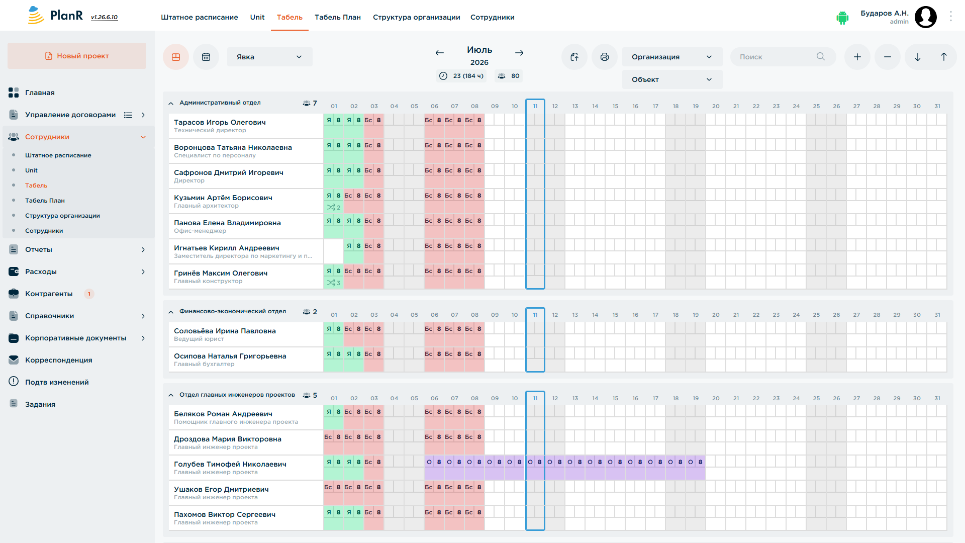Click the print timesheet icon

[x=605, y=57]
